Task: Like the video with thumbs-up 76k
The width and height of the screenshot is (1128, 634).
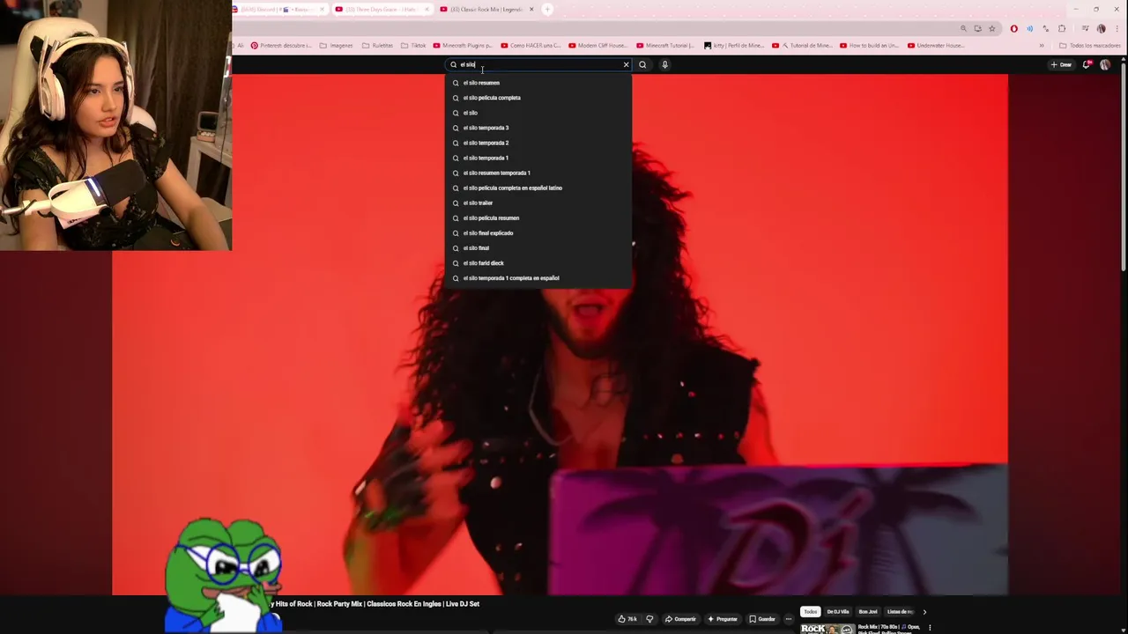Action: coord(627,619)
